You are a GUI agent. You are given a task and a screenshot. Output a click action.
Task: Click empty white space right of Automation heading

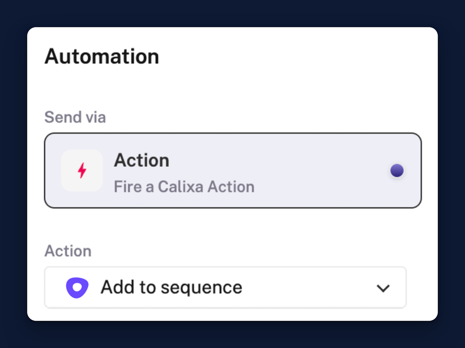(291, 56)
